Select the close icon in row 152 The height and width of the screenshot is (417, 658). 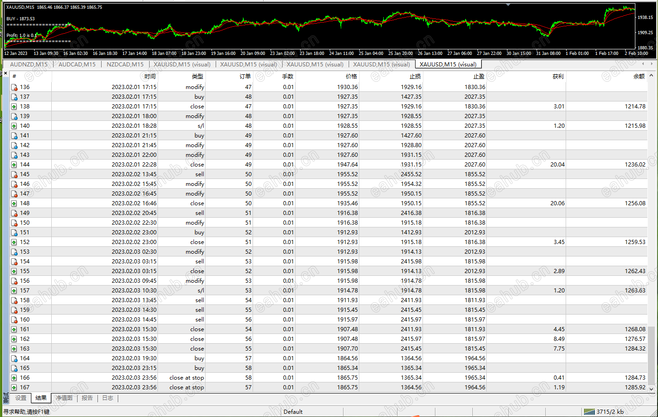tap(14, 242)
